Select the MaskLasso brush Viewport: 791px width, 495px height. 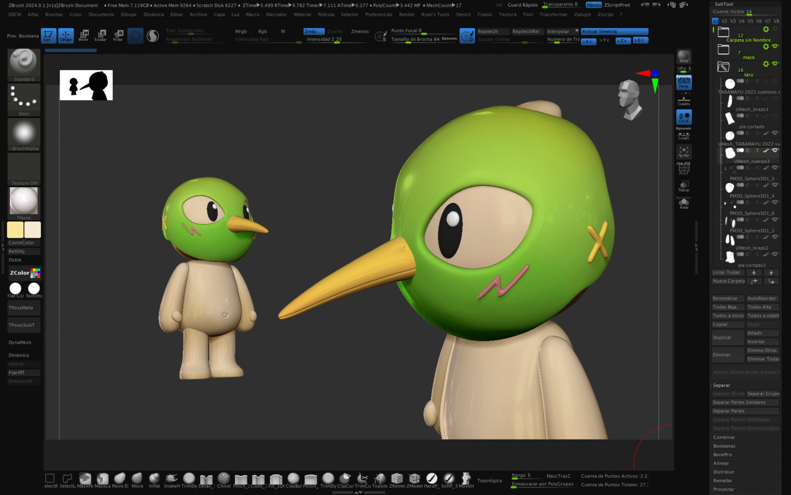(x=103, y=480)
